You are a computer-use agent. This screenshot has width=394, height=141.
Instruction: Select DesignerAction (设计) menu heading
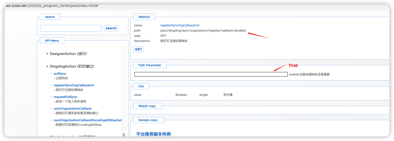pos(69,54)
